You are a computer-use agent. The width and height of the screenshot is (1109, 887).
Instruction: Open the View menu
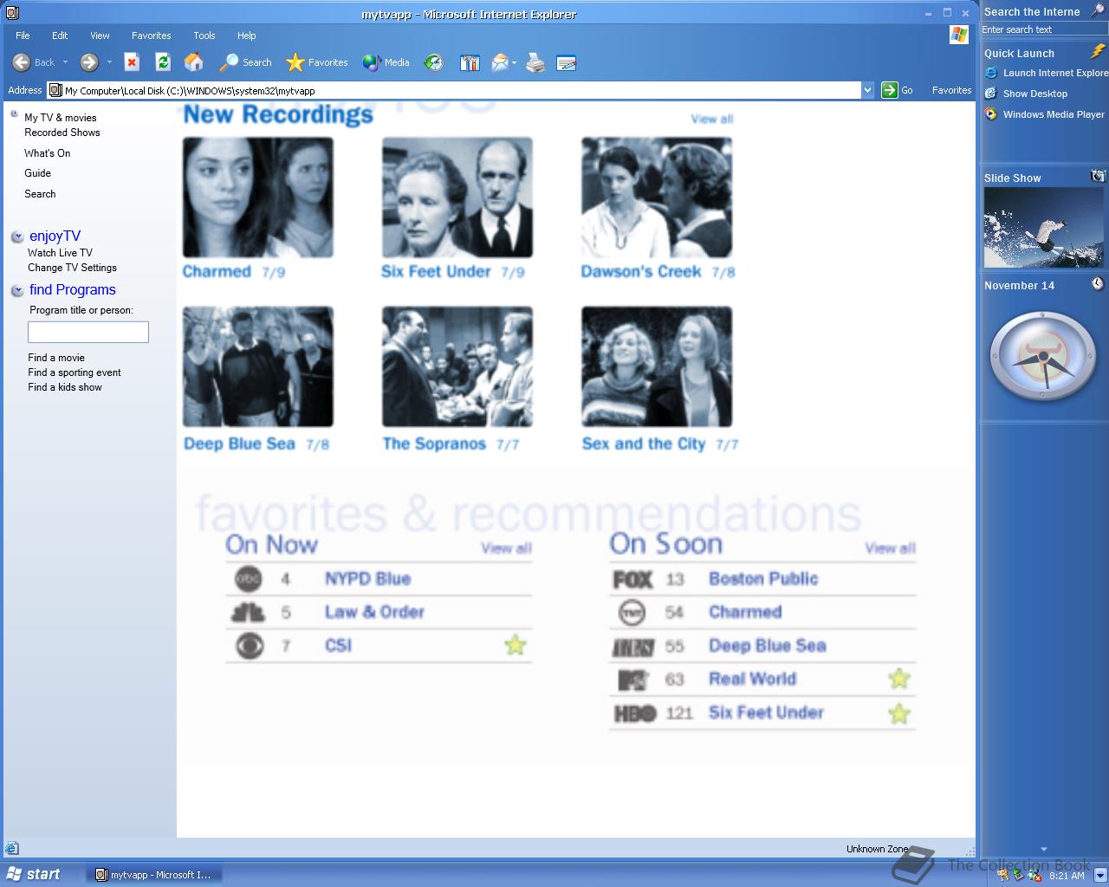100,36
